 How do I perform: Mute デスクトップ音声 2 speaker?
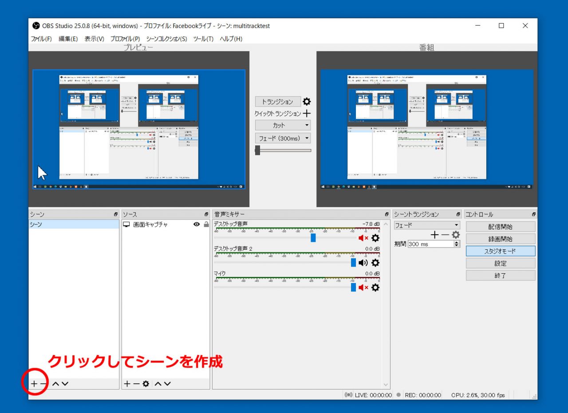coord(363,263)
